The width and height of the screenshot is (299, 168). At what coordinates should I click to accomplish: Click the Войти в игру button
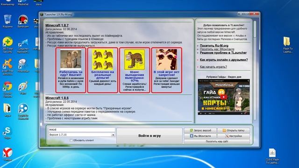point(149,136)
